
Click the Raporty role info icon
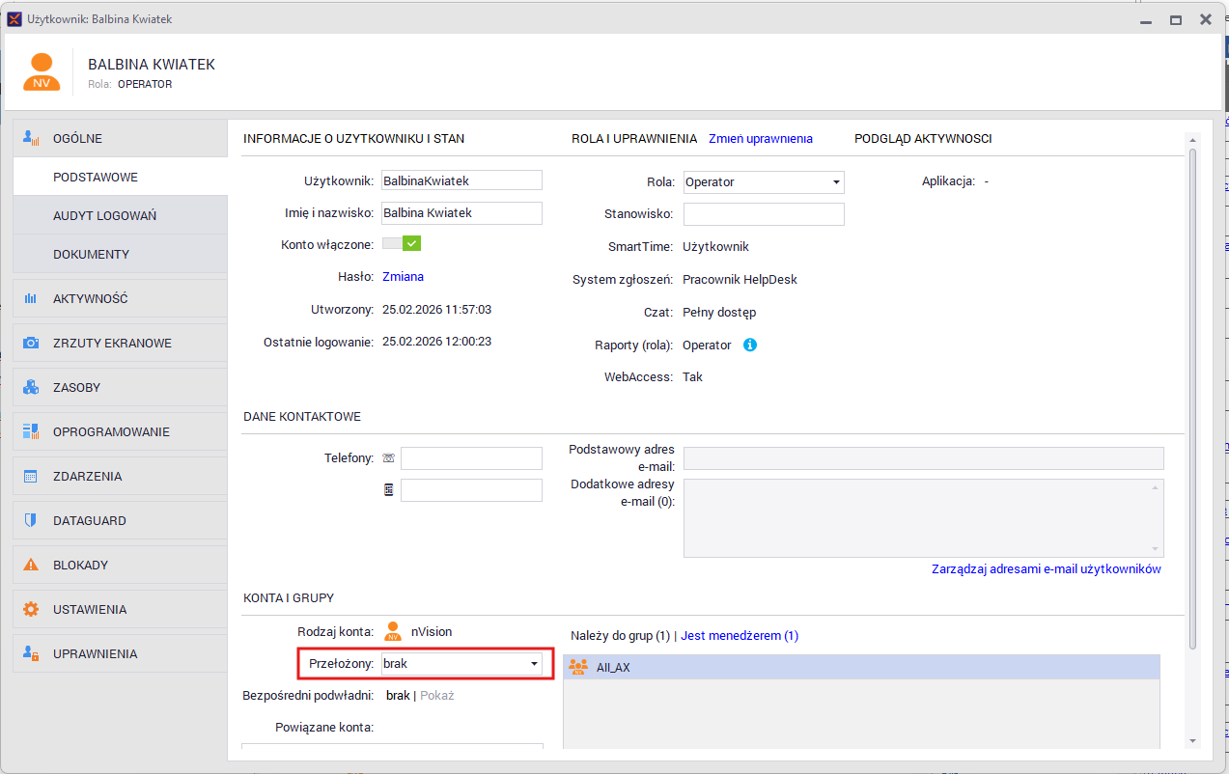click(750, 345)
